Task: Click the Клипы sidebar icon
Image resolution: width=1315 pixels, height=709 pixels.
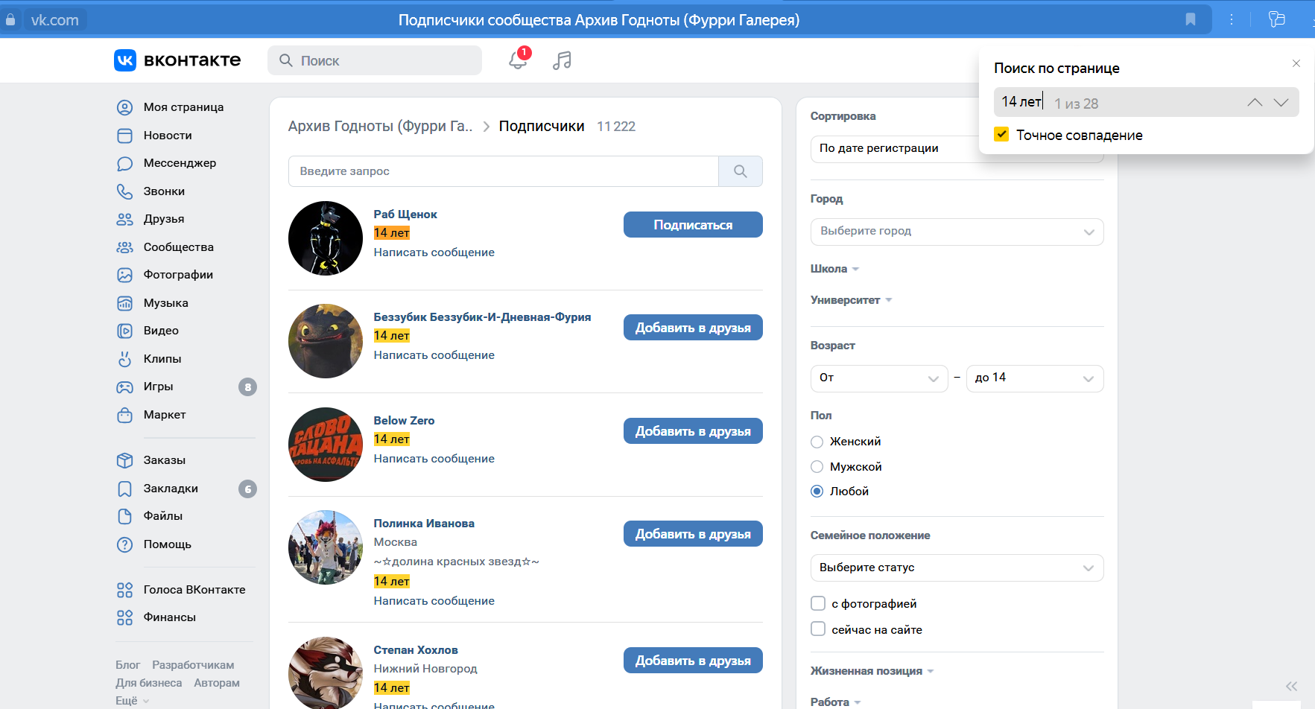Action: (x=124, y=359)
